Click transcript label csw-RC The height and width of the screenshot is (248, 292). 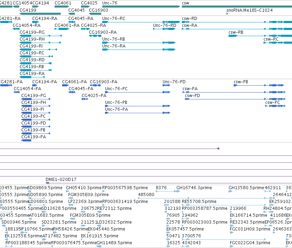271,39
